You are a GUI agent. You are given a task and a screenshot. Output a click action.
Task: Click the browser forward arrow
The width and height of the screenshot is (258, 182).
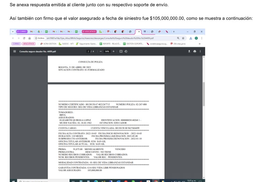(x=18, y=38)
